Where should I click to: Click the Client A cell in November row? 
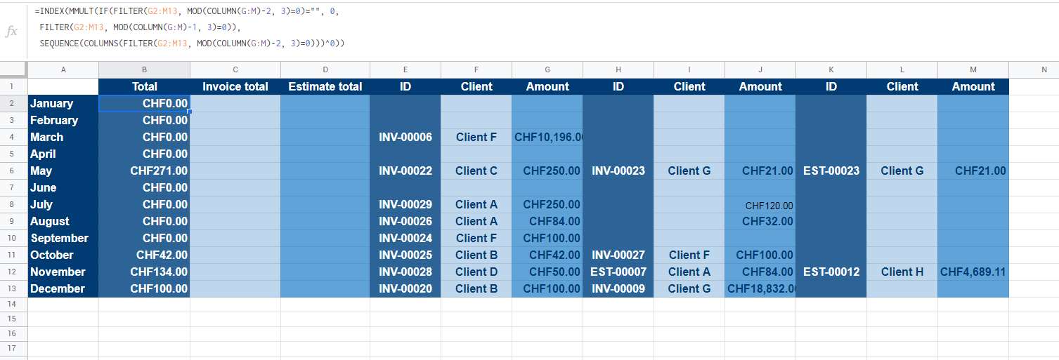[689, 272]
